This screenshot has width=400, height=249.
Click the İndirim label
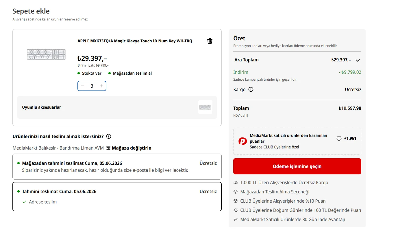(241, 72)
